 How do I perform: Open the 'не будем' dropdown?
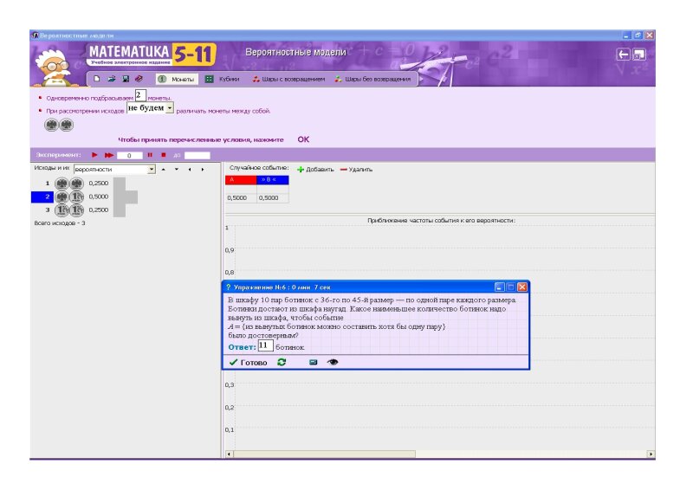170,109
